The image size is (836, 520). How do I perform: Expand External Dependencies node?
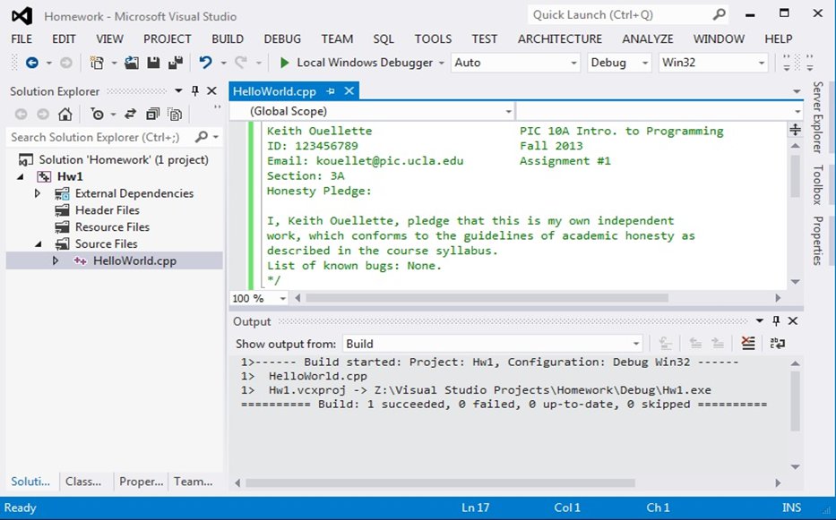point(38,192)
